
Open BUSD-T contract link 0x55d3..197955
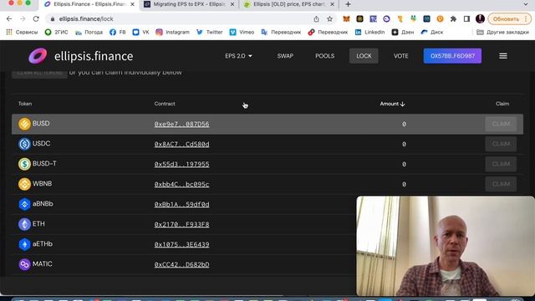click(181, 164)
